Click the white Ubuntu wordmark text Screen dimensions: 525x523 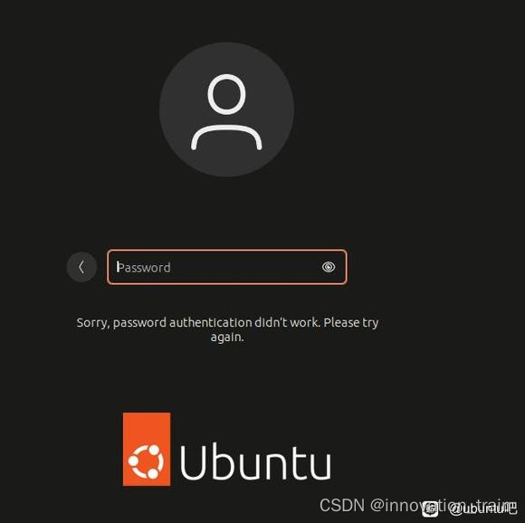coord(256,462)
